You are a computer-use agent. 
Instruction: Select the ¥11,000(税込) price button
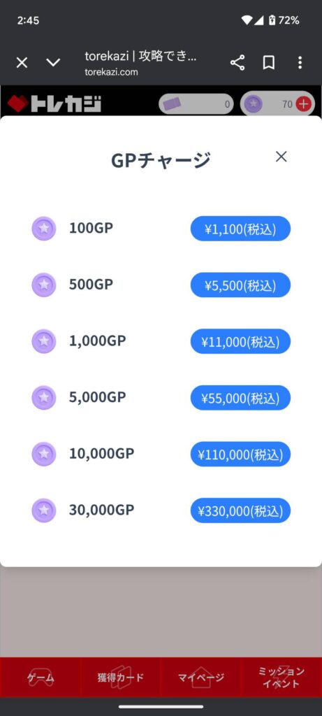tap(240, 341)
